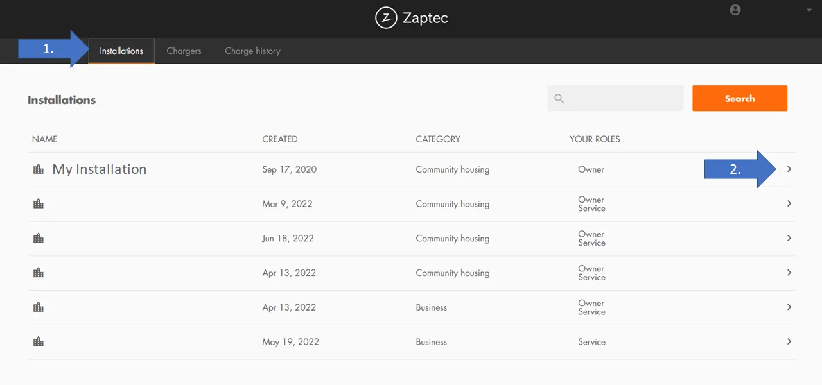The width and height of the screenshot is (822, 385).
Task: Expand the Jun 18, 2022 row chevron
Action: (789, 238)
